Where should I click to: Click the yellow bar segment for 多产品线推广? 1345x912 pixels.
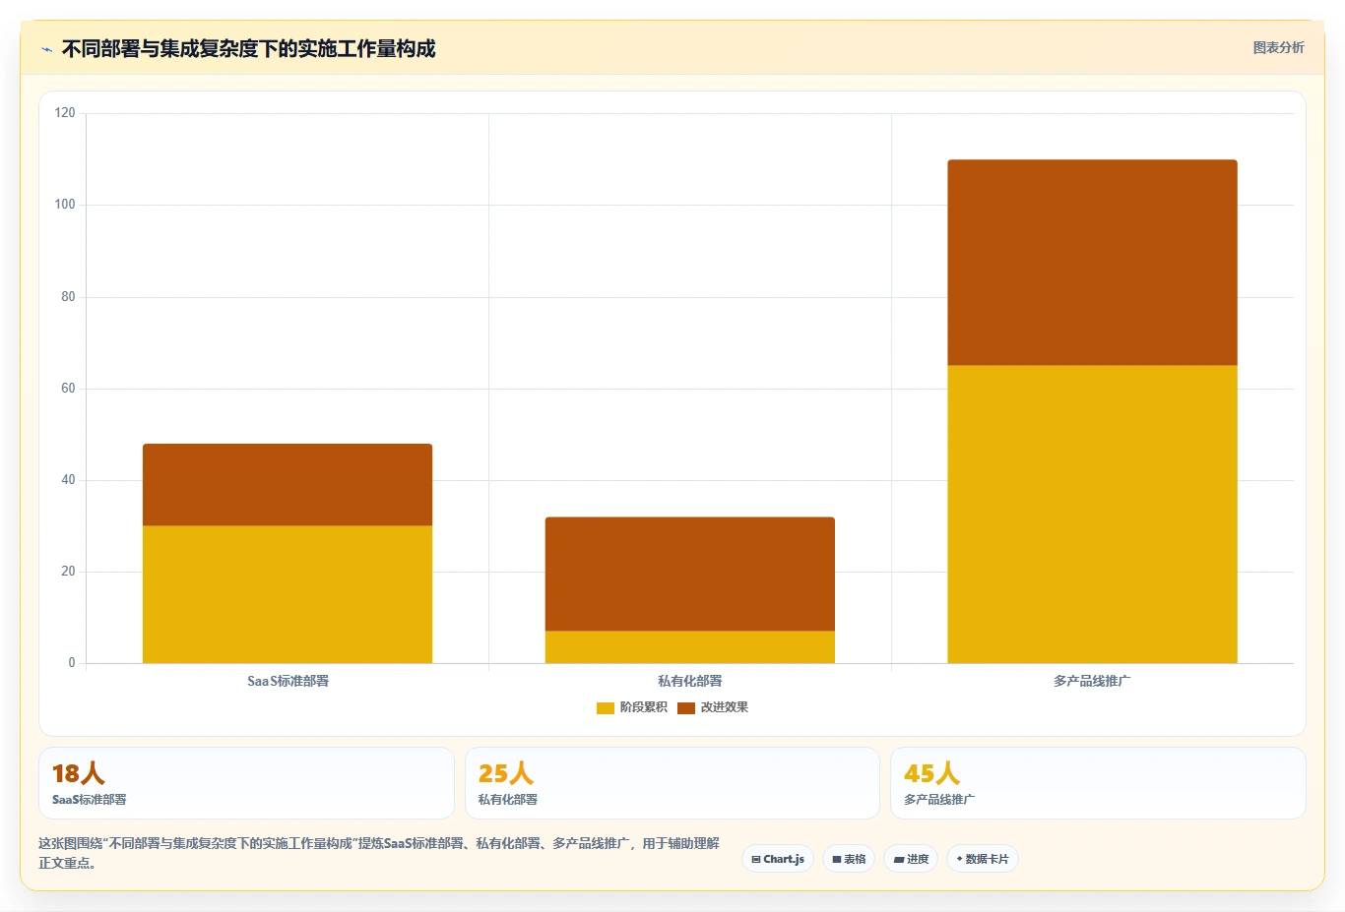(1093, 515)
